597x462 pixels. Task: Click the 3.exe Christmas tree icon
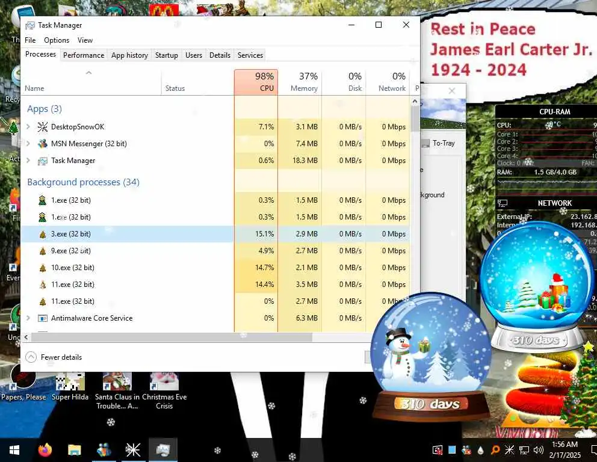tap(42, 234)
